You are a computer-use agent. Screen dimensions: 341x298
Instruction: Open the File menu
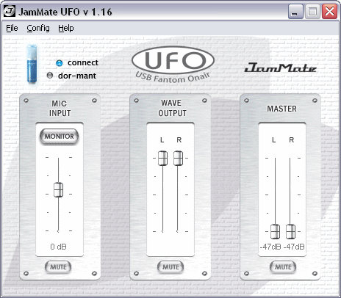tap(12, 28)
